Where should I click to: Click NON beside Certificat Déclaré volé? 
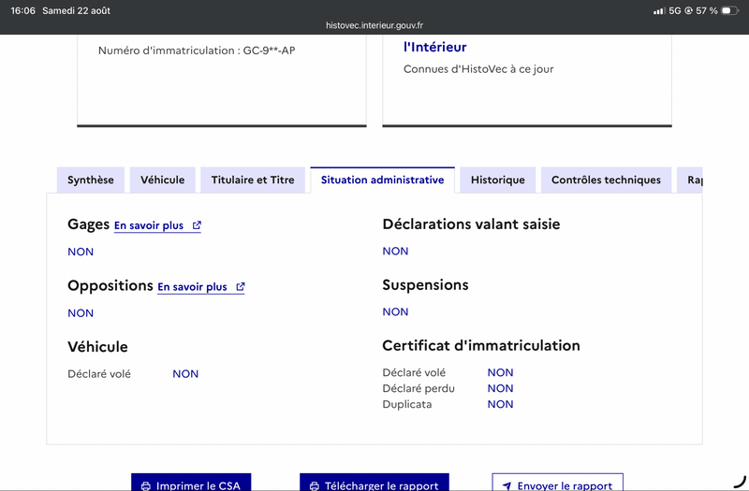[501, 372]
